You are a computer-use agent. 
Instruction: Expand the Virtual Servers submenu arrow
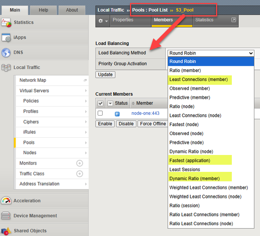tap(86, 91)
